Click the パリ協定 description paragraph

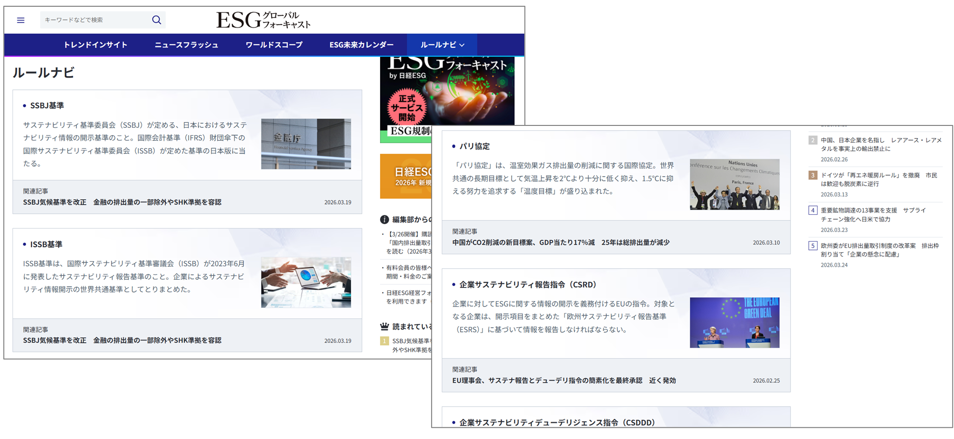coord(563,178)
